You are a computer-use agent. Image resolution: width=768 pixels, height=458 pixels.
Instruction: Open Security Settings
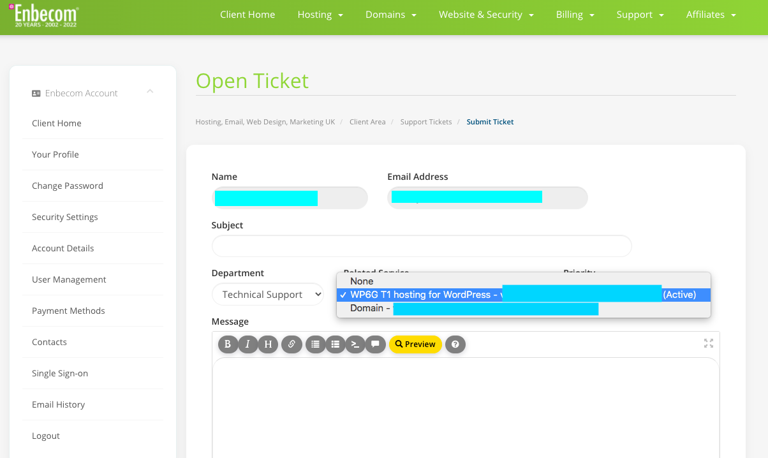coord(65,217)
